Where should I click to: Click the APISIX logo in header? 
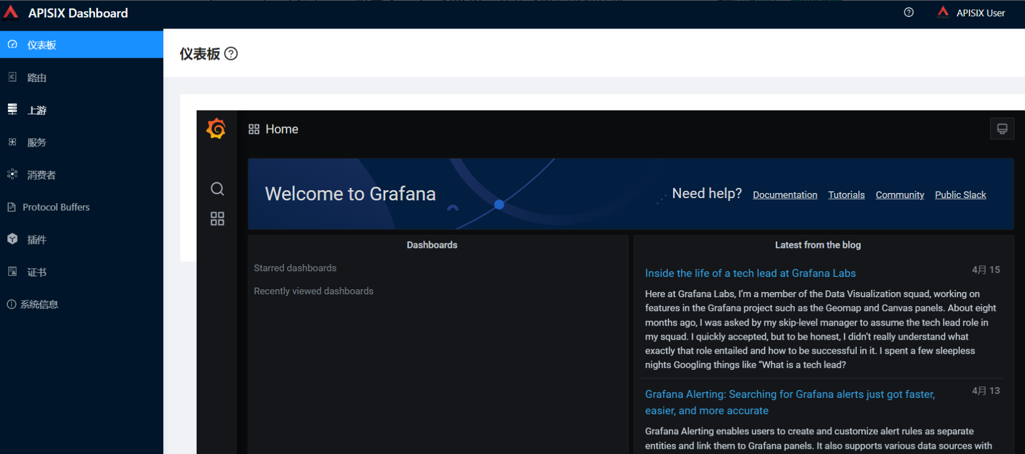pos(11,12)
